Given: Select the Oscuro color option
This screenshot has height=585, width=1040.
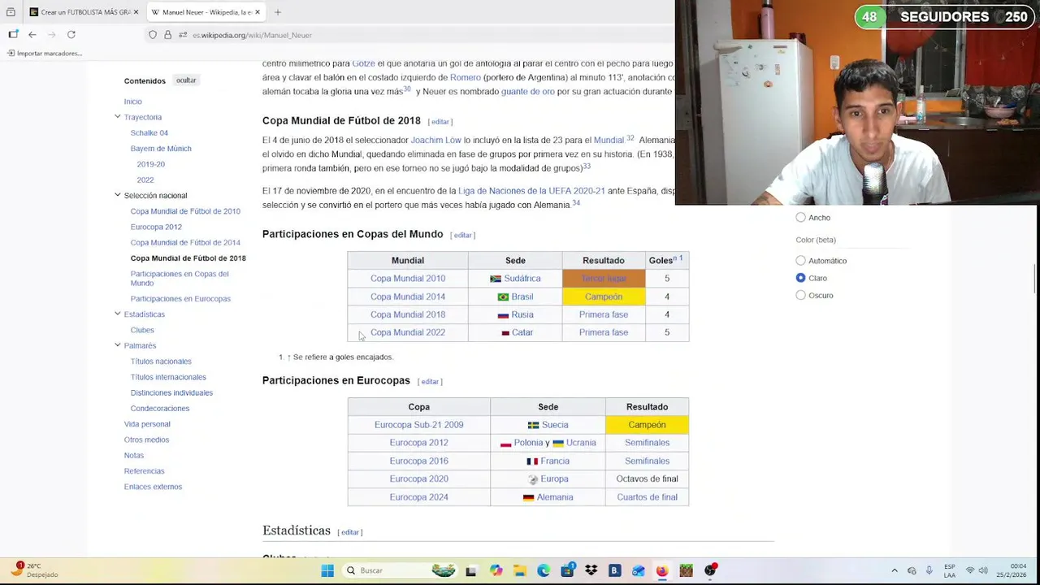Looking at the screenshot, I should point(800,296).
